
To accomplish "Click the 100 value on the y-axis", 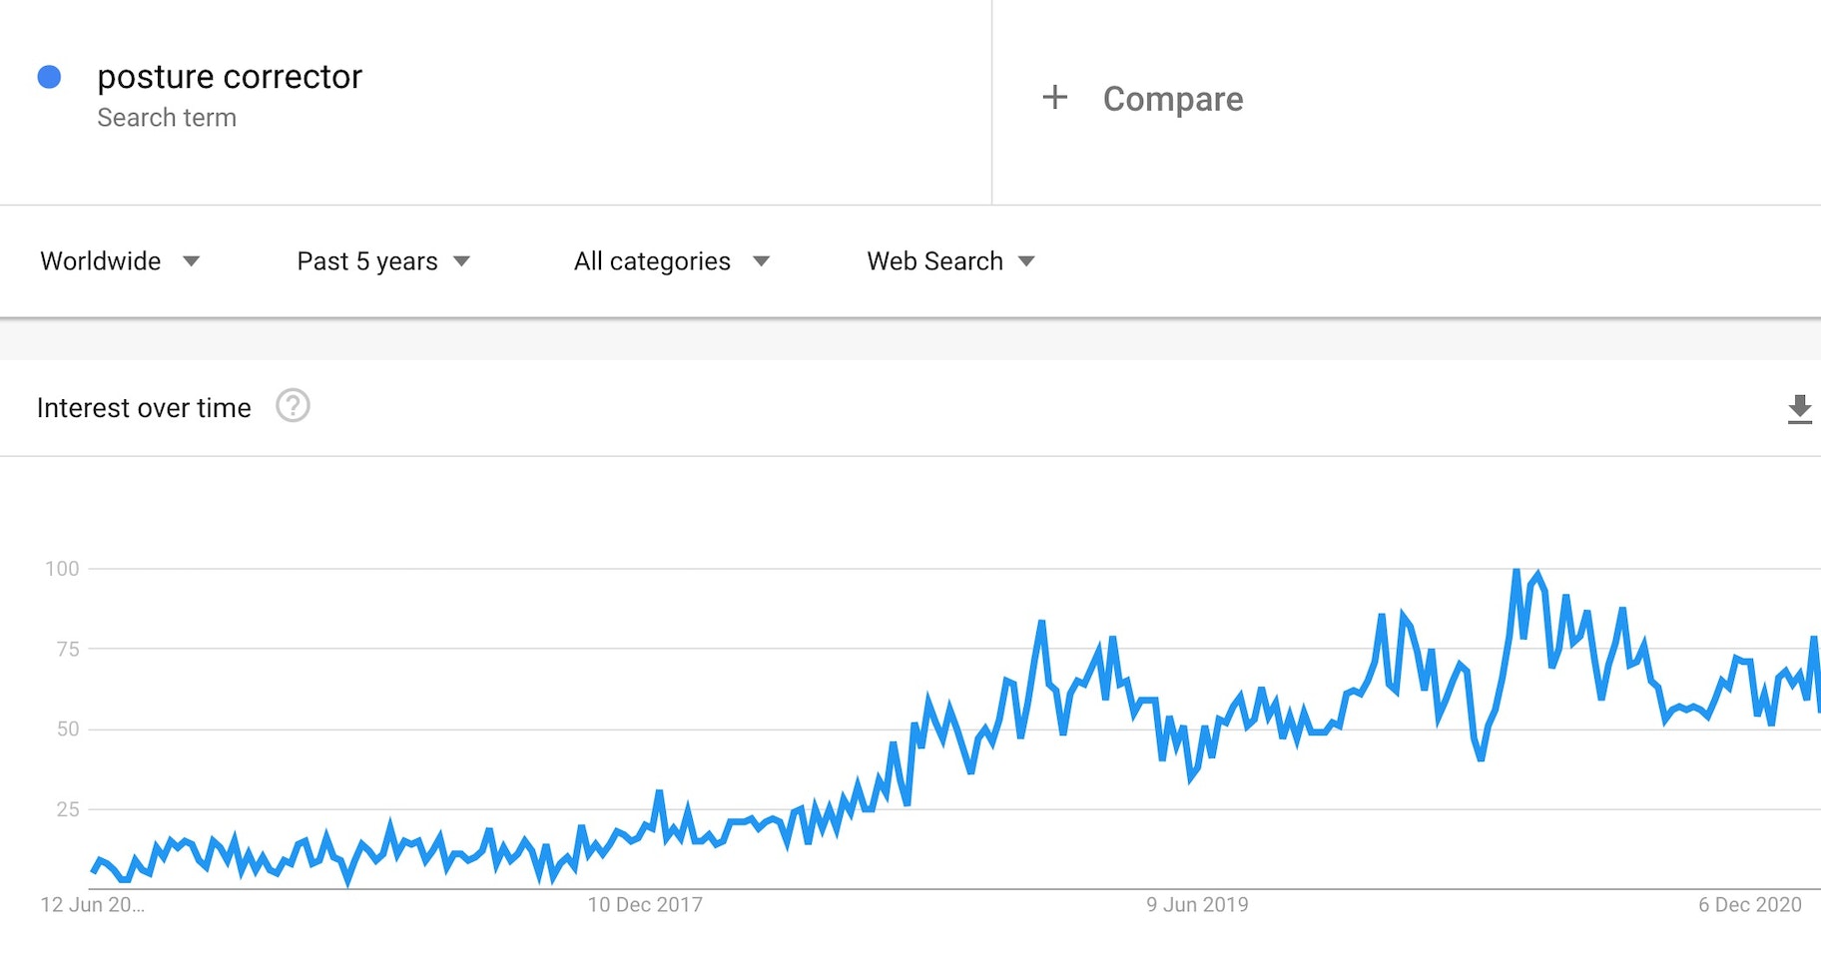I will [62, 569].
